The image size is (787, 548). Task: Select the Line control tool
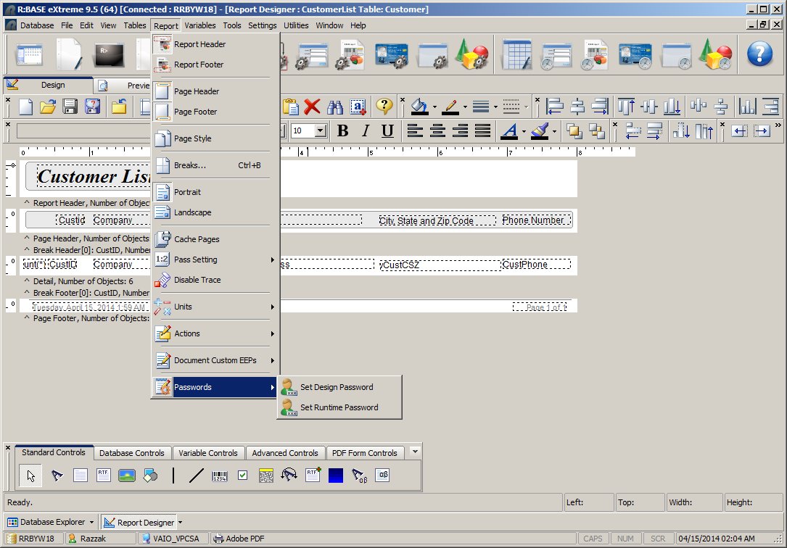(x=196, y=476)
